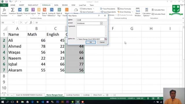Select row 2 header
The image size is (185, 104).
tap(4, 40)
